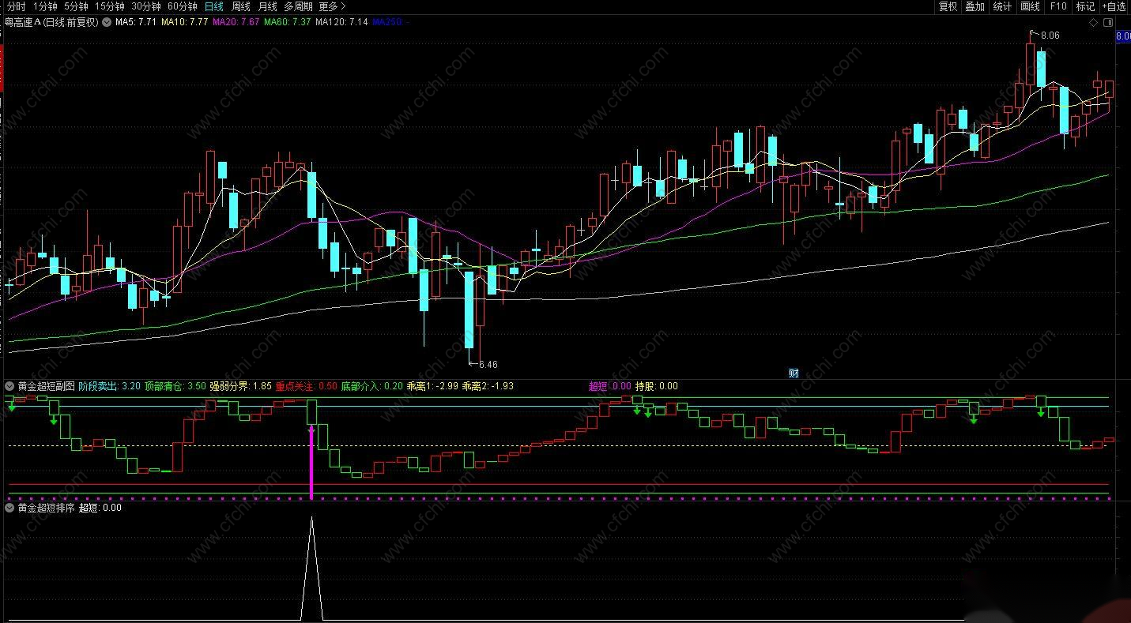Click the 黄金超短副图 indicator name
1131x623 pixels.
pos(47,386)
